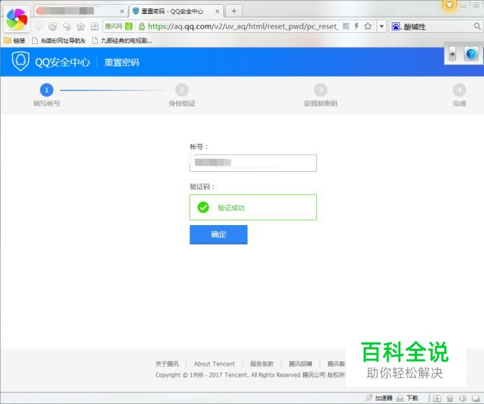Viewport: 484px width, 404px height.
Task: Open the grid-shaped new tab page icon
Action: [x=94, y=27]
